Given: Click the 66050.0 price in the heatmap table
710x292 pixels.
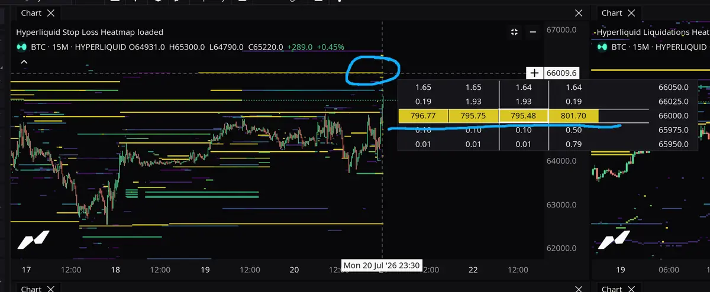Looking at the screenshot, I should [x=673, y=87].
